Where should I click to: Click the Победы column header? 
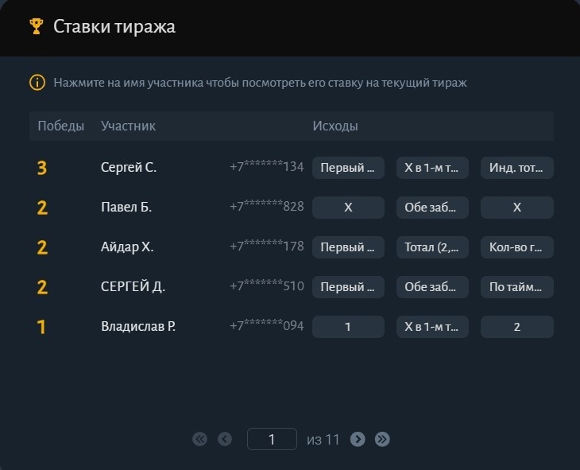(x=61, y=126)
